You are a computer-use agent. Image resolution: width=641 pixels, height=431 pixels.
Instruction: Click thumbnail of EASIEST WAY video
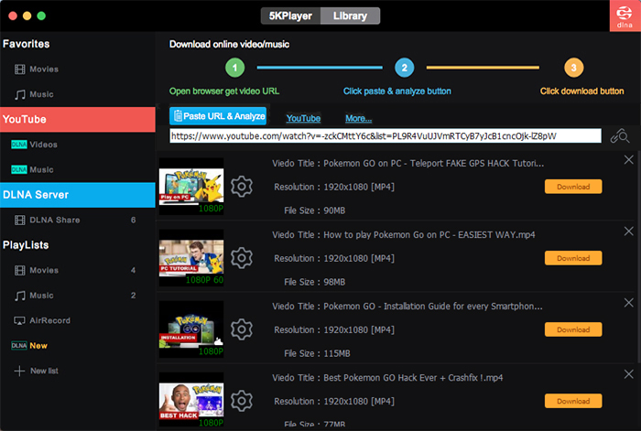[191, 258]
